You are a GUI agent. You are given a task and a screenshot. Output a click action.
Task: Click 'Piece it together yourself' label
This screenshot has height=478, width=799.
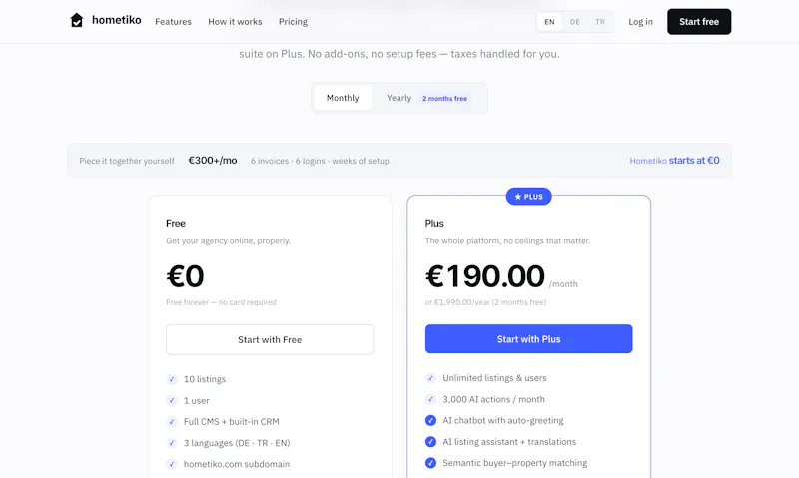coord(127,161)
